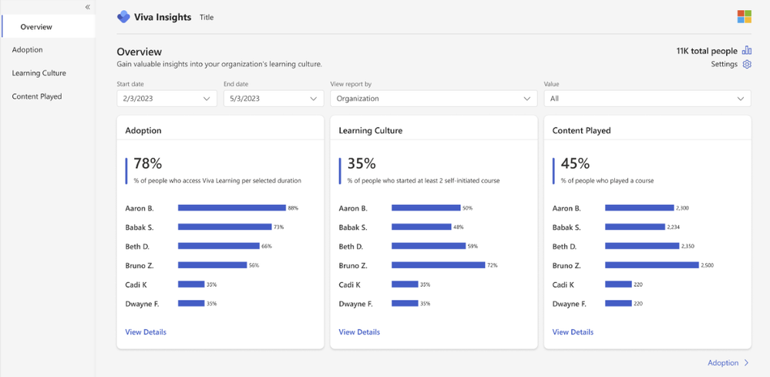This screenshot has height=377, width=770.
Task: Click Dwayne F. name in Content Played card
Action: point(569,304)
